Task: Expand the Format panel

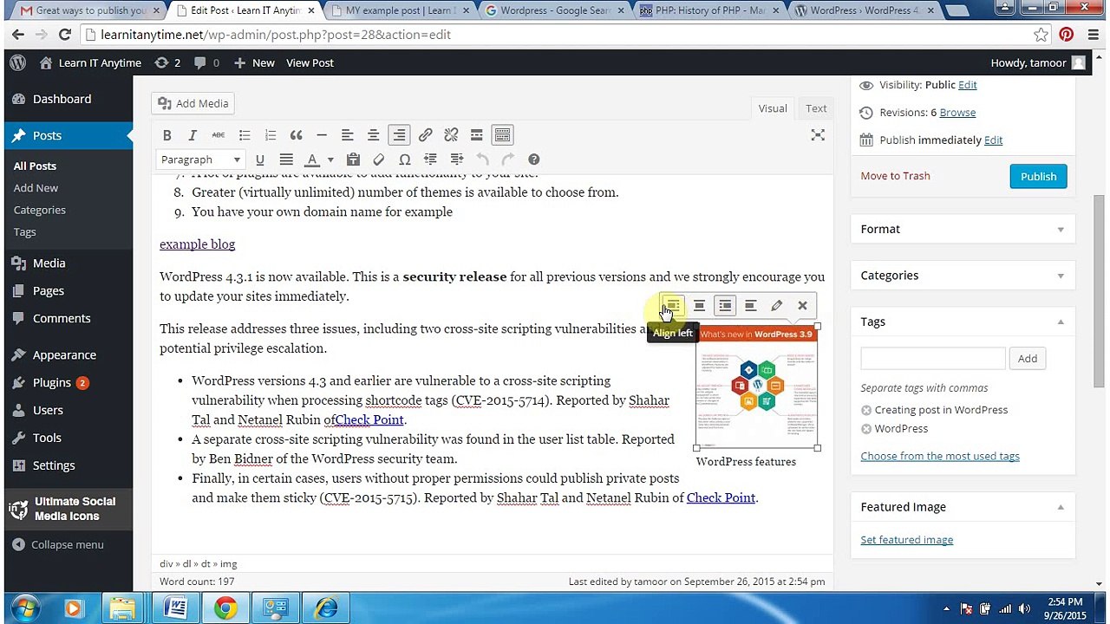Action: (x=1061, y=230)
